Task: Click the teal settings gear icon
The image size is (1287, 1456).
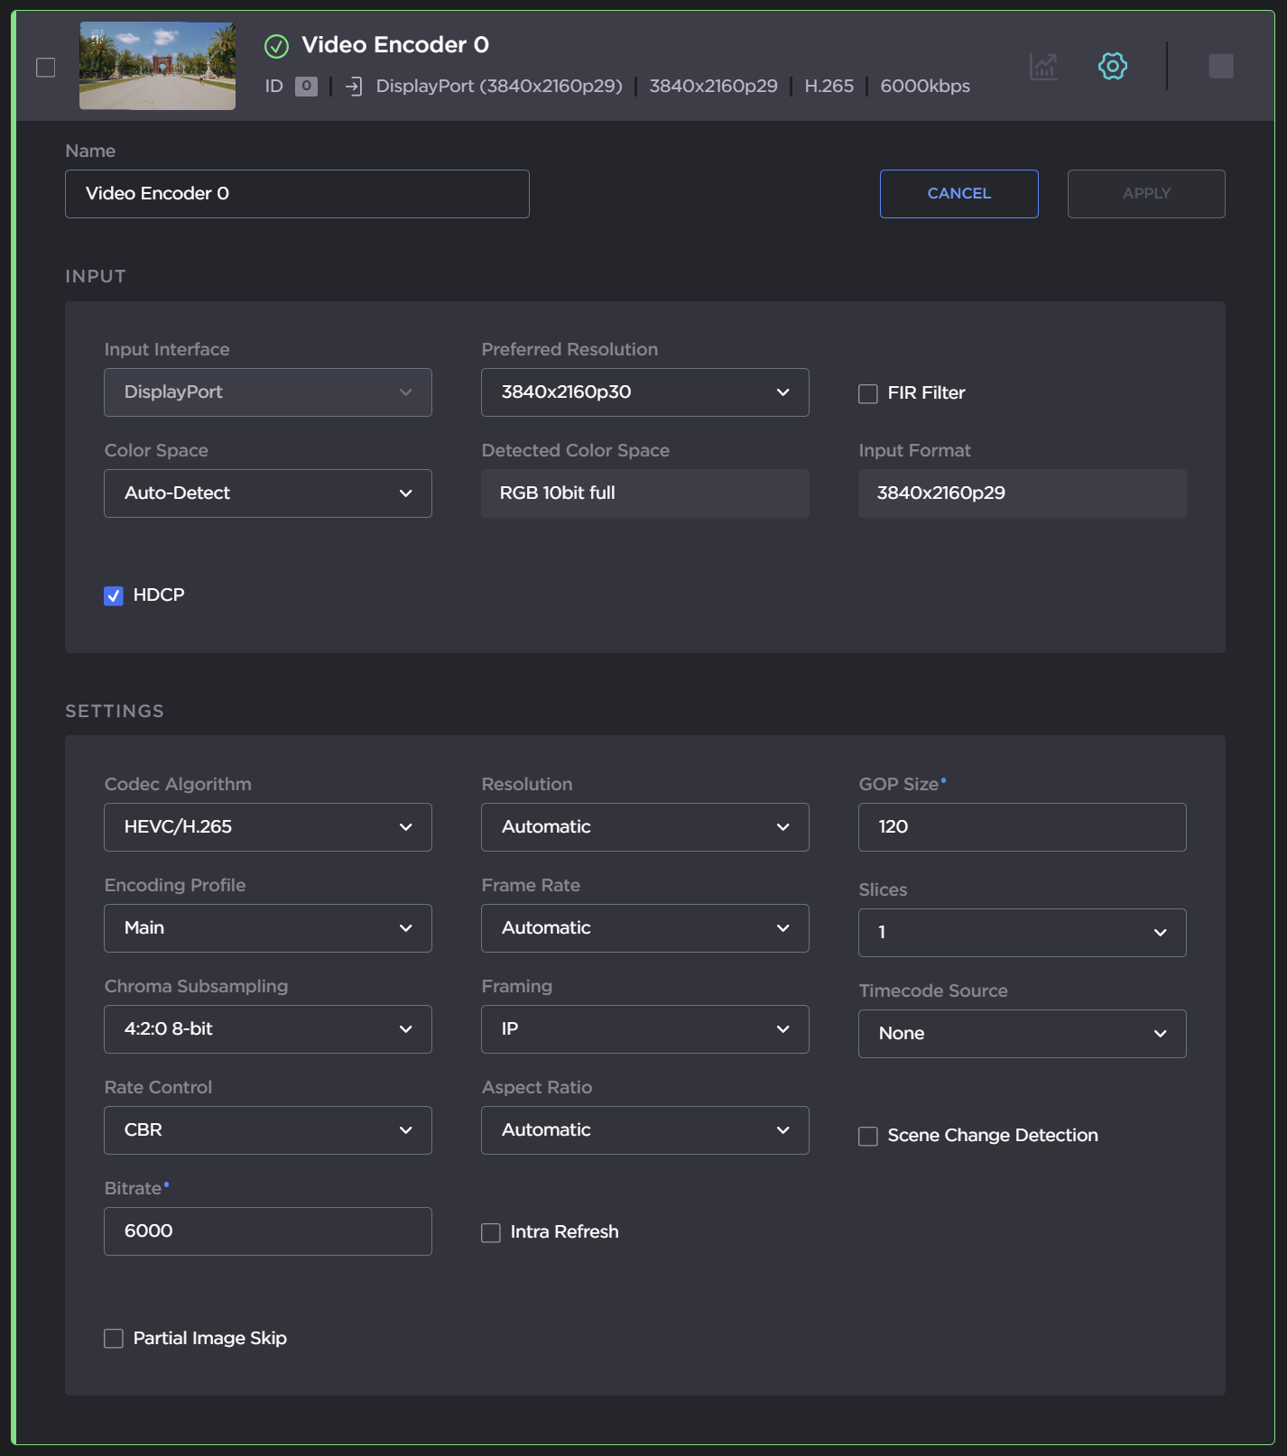Action: pos(1112,66)
